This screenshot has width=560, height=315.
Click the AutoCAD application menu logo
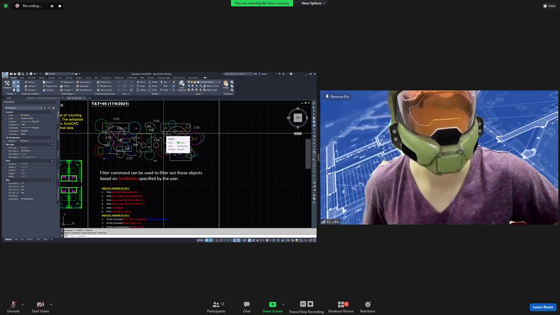point(5,74)
